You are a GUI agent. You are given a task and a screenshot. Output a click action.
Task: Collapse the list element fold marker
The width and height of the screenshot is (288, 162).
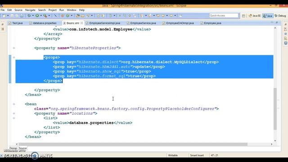tap(14, 118)
